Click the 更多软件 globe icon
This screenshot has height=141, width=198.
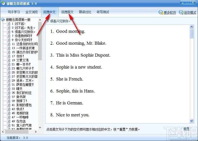pyautogui.click(x=161, y=12)
